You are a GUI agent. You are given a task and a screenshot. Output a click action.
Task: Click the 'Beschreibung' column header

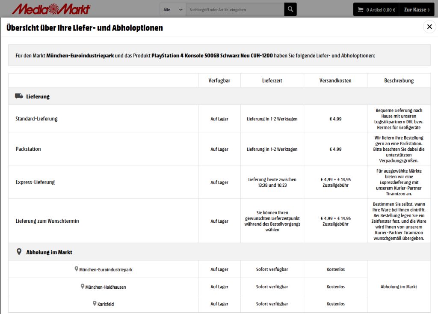[x=399, y=80]
